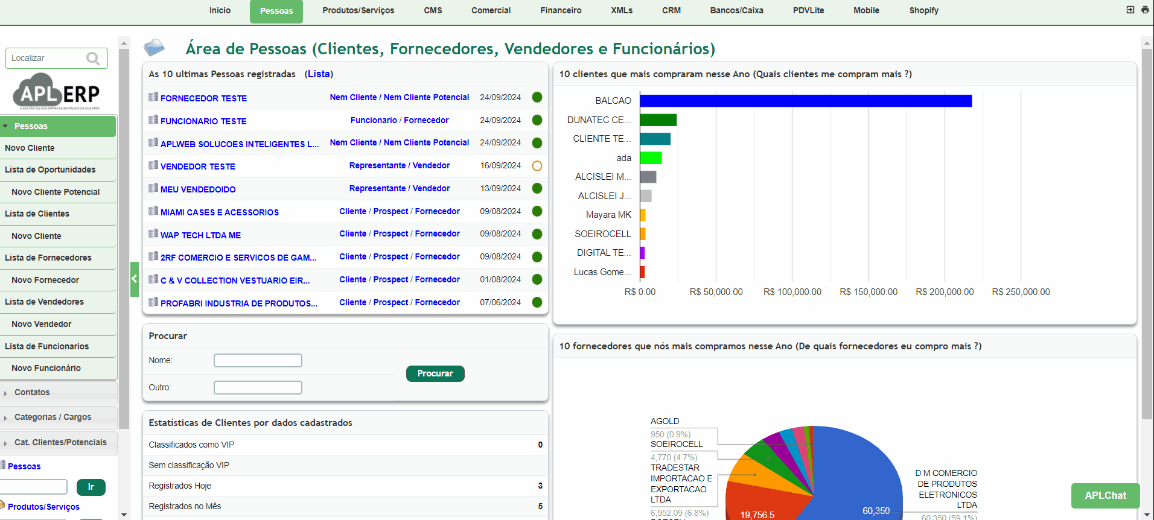Viewport: 1154px width, 520px height.
Task: Click the record icon beside MIAMI CASES E ACESSORIOS
Action: coord(153,211)
